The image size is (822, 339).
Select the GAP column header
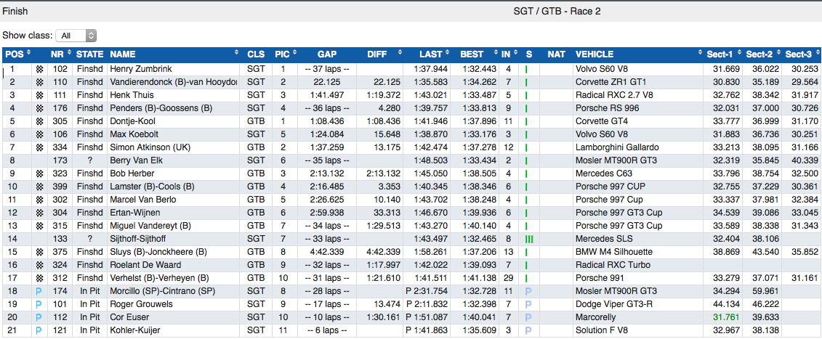coord(326,54)
